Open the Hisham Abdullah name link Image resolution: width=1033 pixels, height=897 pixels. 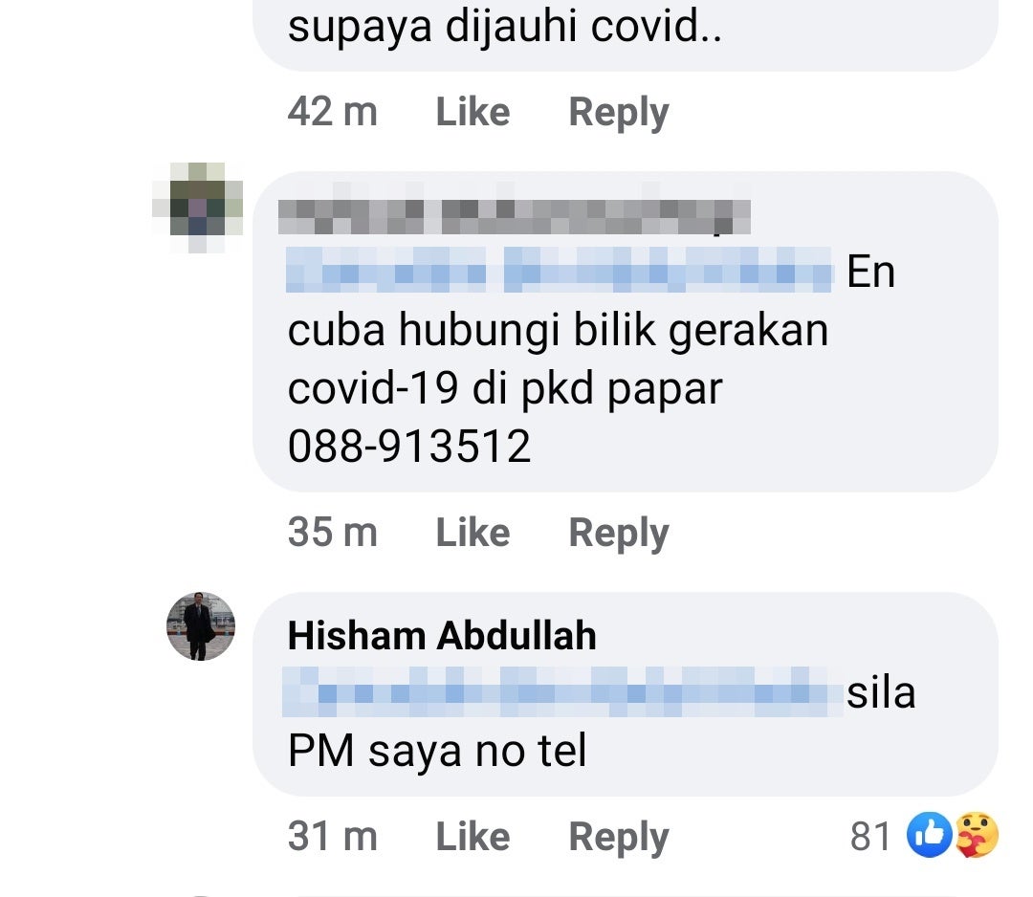coord(442,636)
